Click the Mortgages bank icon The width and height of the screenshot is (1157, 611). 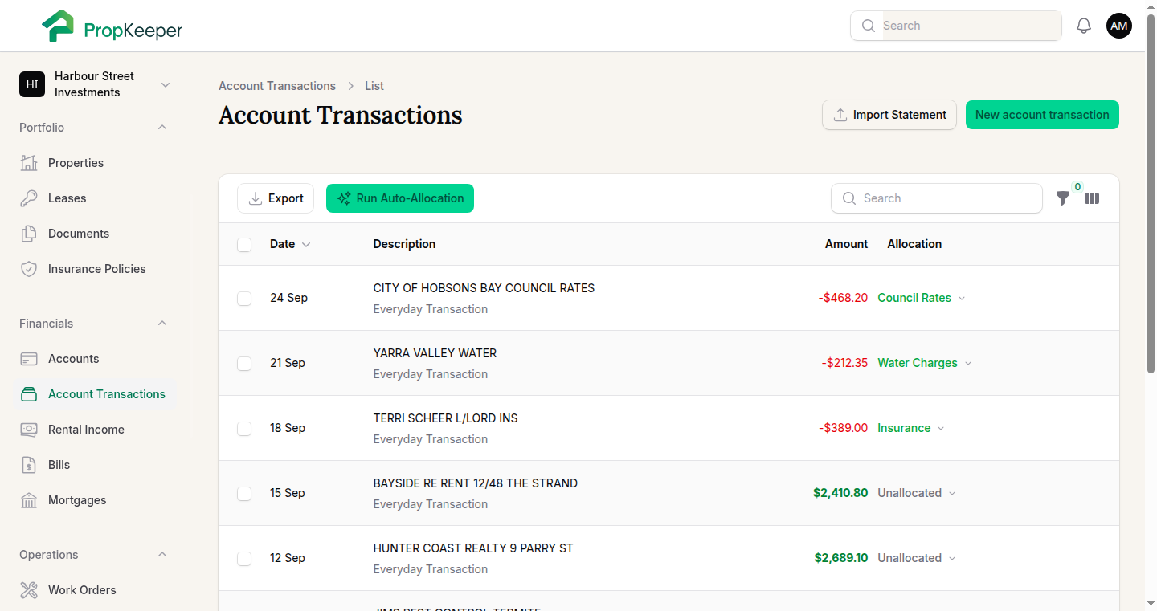pos(29,500)
